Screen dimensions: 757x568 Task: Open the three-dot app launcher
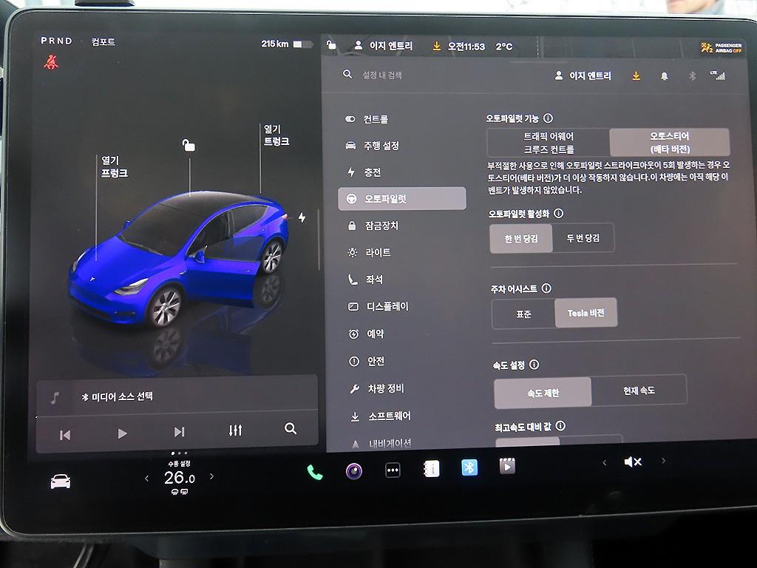coord(393,470)
